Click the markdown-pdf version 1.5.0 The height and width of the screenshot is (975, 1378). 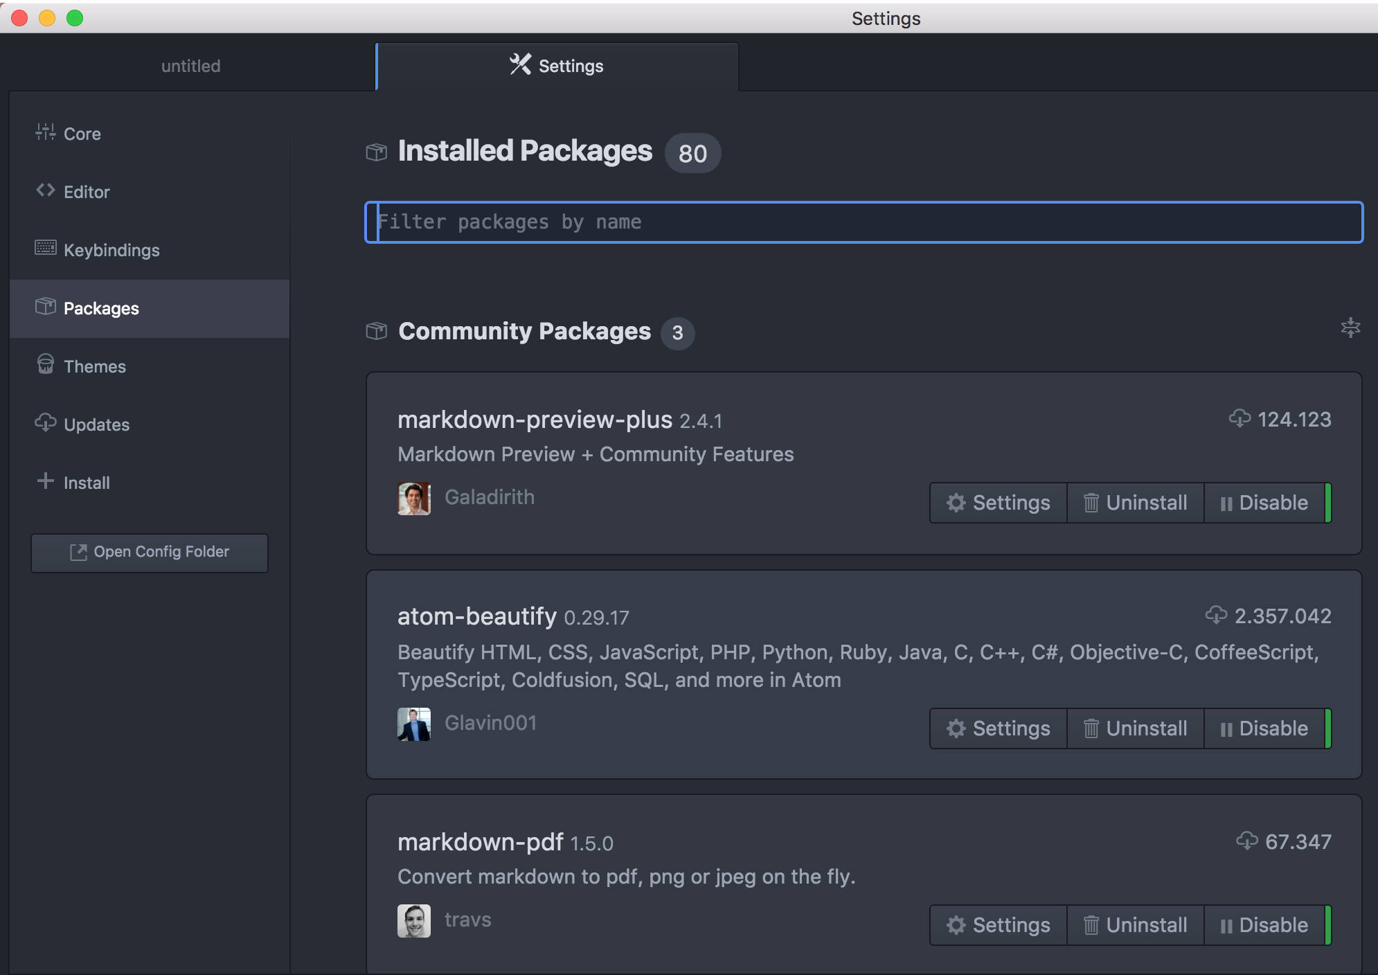592,843
